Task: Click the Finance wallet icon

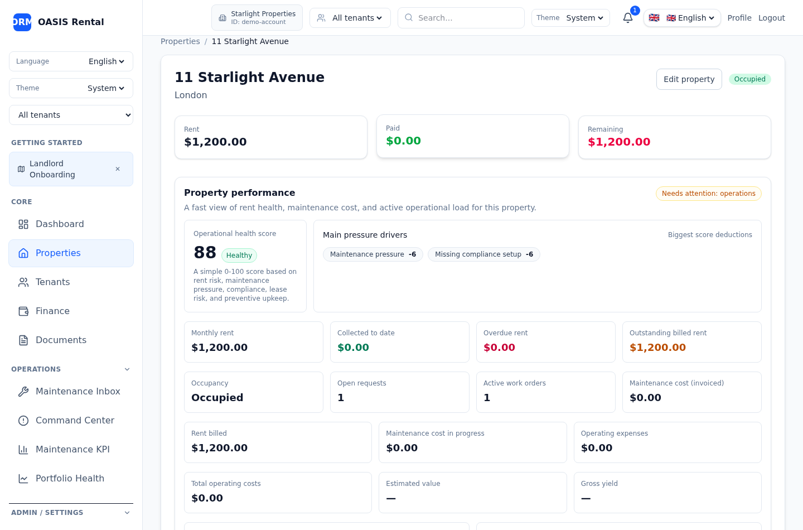Action: [23, 311]
